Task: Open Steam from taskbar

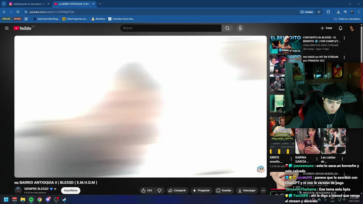Action: coord(64,199)
